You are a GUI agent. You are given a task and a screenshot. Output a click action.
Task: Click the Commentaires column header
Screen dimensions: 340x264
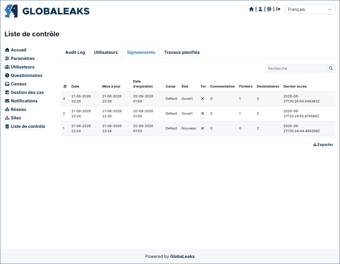tap(223, 86)
